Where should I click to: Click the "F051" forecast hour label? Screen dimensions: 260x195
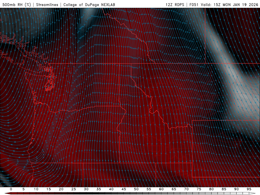[x=194, y=5]
